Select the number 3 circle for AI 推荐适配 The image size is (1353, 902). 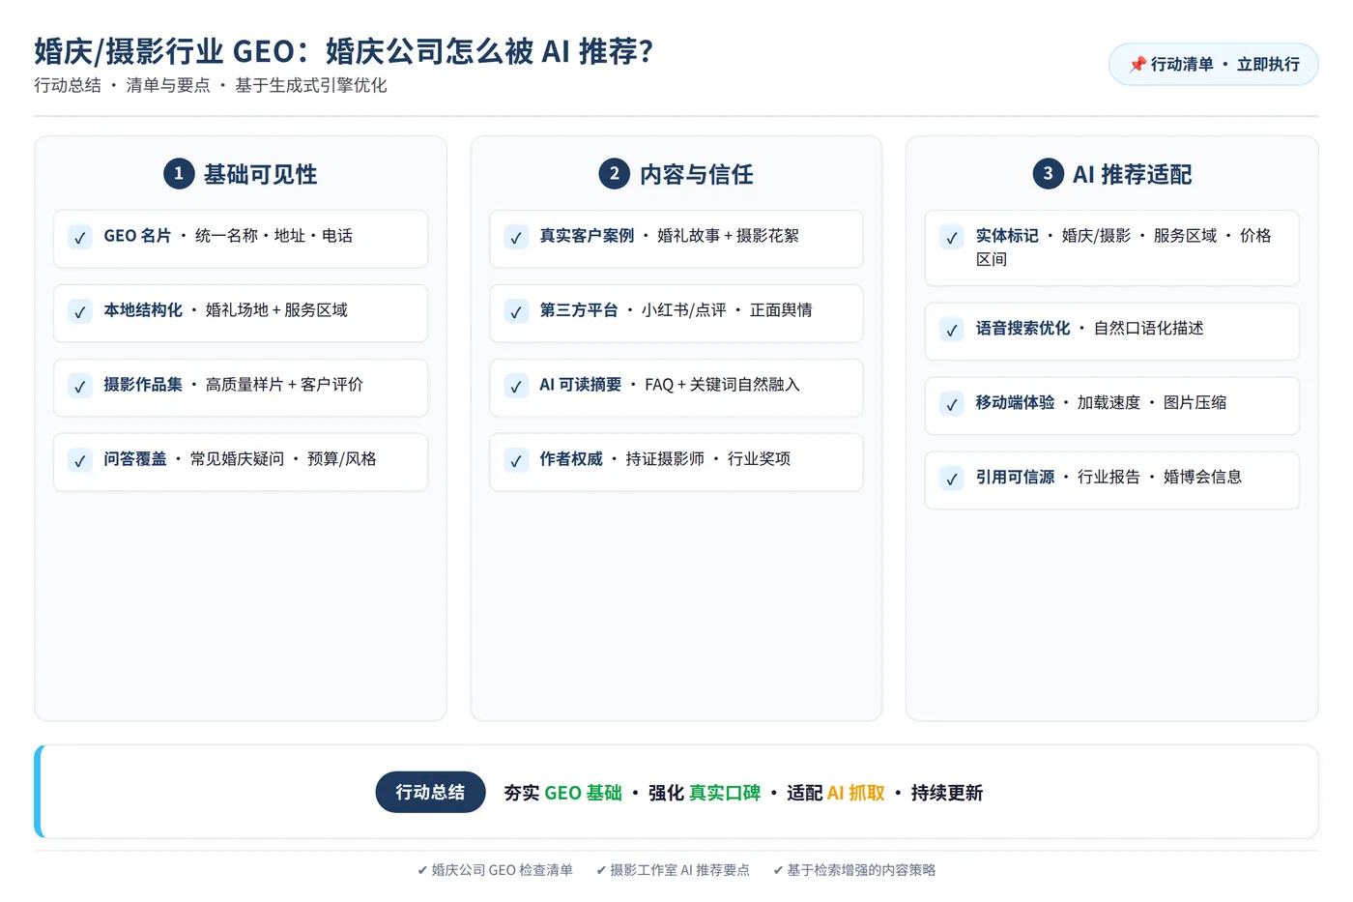[x=1049, y=174]
